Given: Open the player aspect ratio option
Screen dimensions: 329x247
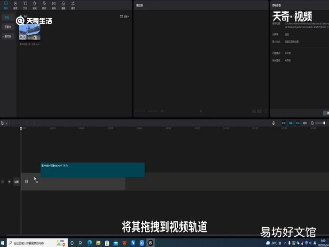Looking at the screenshot, I should tap(259, 111).
